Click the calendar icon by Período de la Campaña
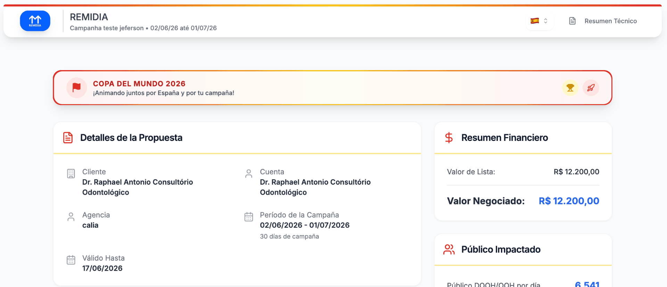Image resolution: width=667 pixels, height=287 pixels. click(249, 217)
